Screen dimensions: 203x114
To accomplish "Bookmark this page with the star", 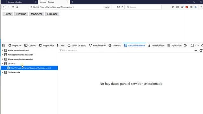I will coord(122,7).
